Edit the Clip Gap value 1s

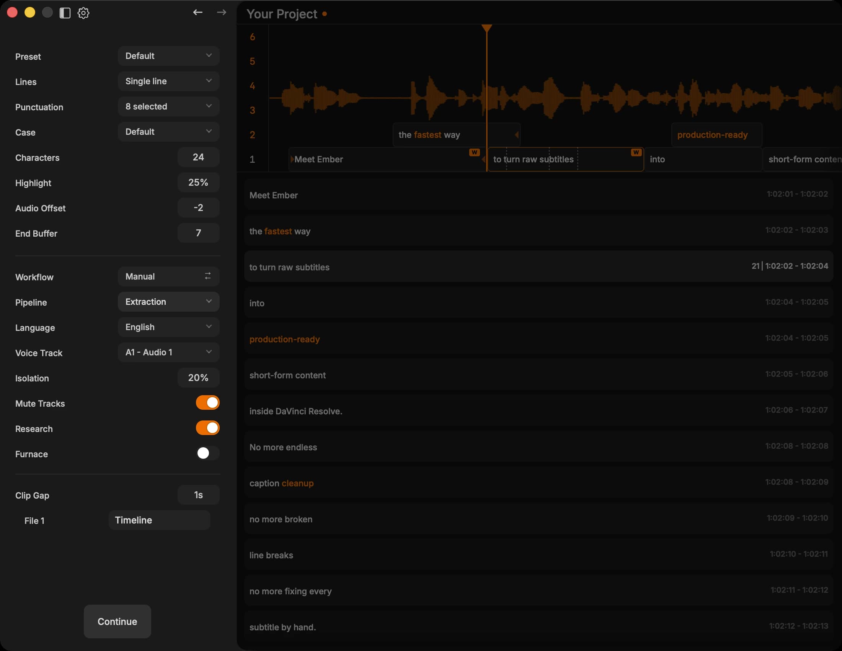click(x=198, y=495)
